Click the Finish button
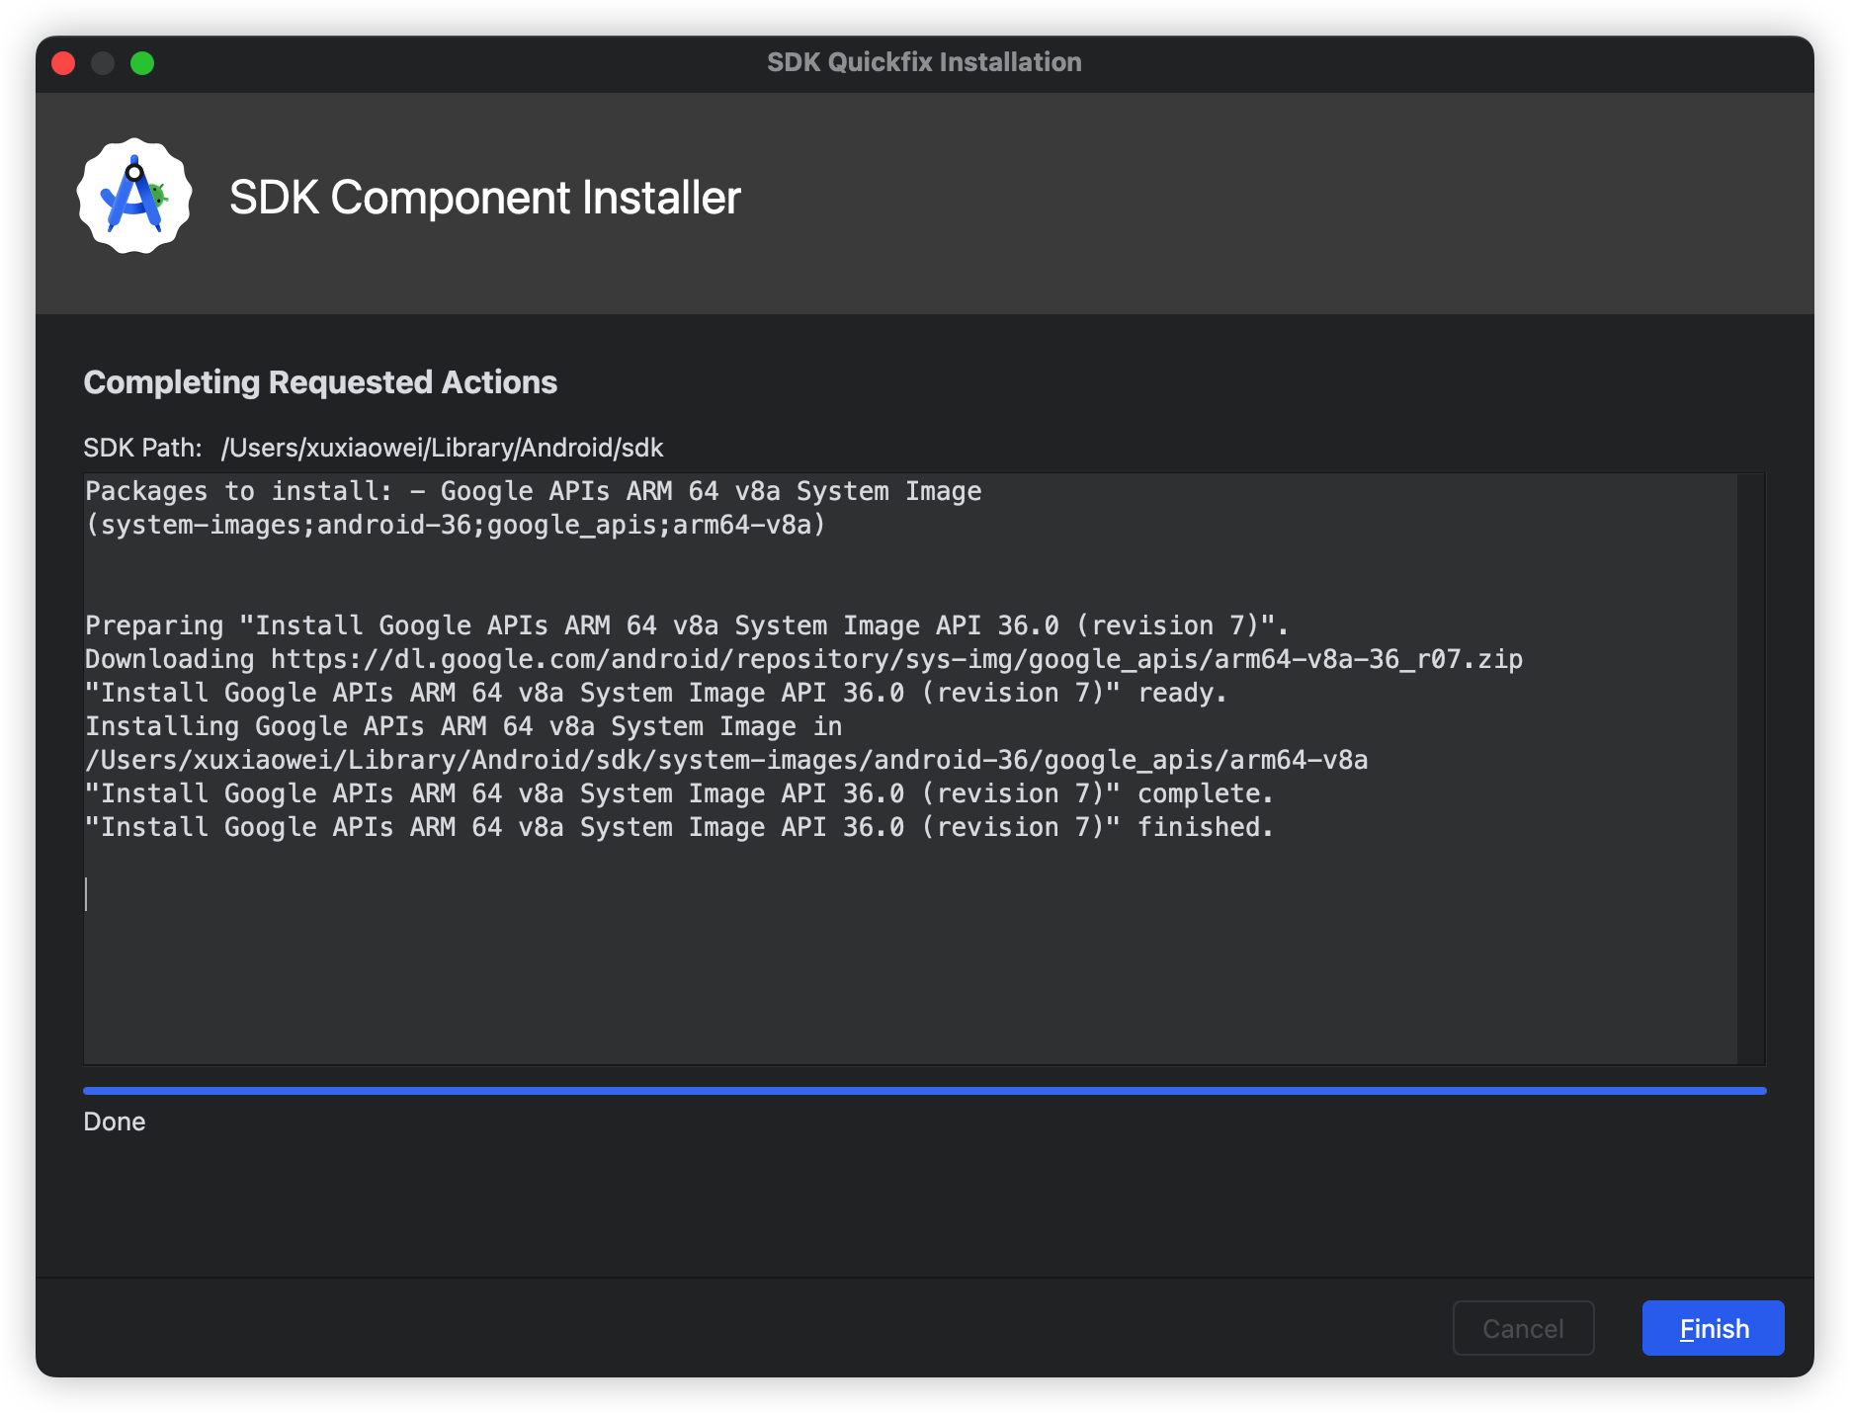The height and width of the screenshot is (1413, 1850). (x=1713, y=1328)
